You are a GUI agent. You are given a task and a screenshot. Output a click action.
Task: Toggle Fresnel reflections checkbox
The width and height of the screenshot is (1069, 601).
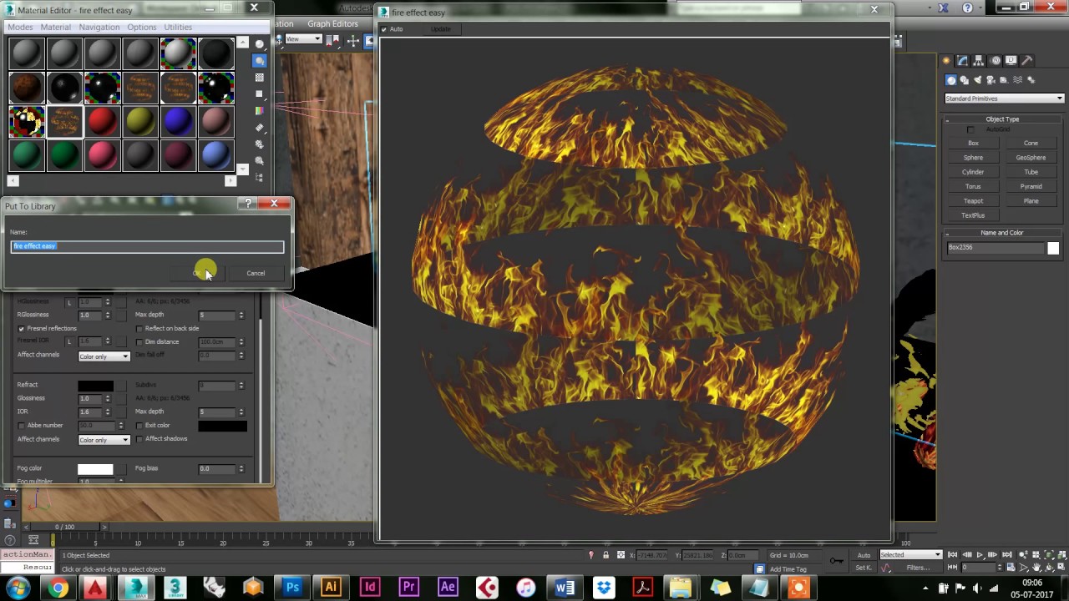pos(21,329)
